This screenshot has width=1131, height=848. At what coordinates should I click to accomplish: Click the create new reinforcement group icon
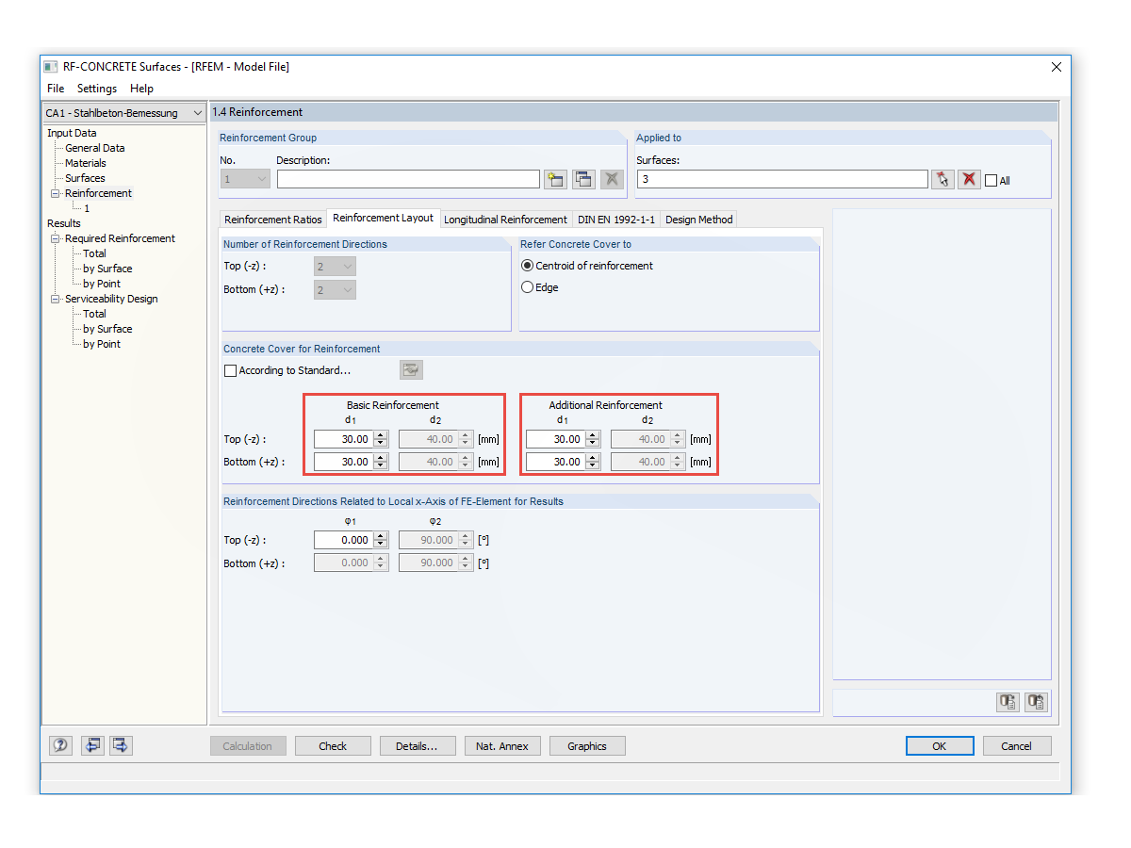[x=555, y=179]
